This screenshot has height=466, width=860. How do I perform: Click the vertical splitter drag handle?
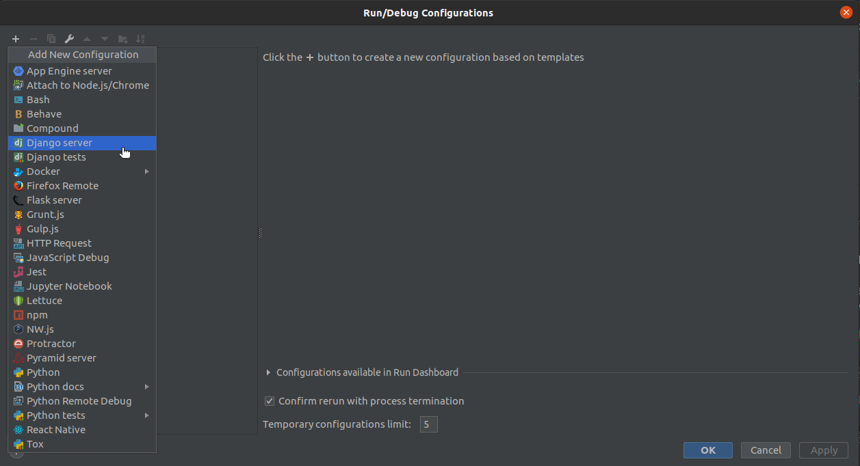tap(260, 234)
